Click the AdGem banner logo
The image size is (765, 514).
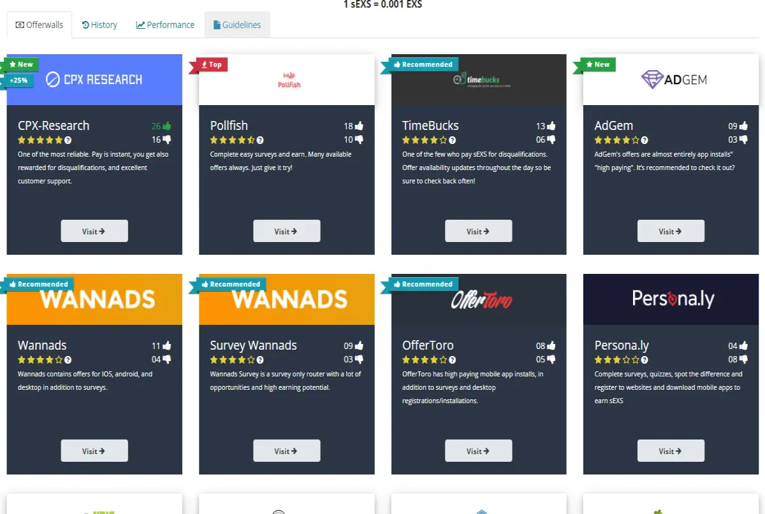click(674, 80)
